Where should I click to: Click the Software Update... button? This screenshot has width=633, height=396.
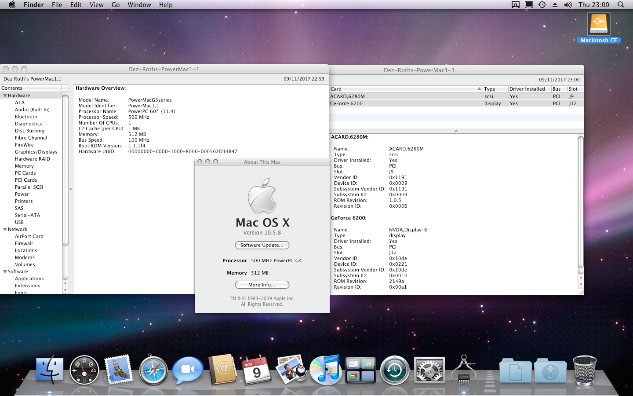[262, 245]
